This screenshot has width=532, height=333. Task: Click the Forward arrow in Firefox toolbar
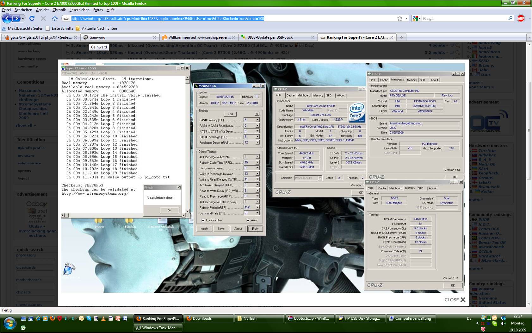(16, 19)
